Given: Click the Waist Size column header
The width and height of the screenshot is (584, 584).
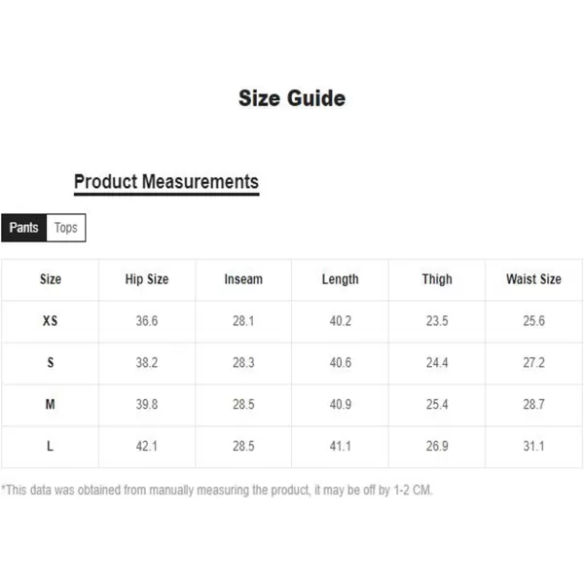Looking at the screenshot, I should (x=533, y=279).
